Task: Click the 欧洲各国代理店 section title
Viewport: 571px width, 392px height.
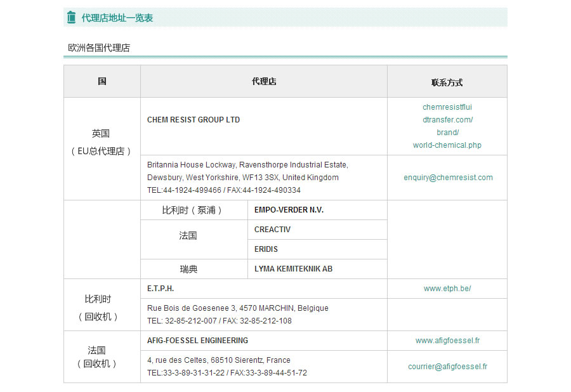Action: [99, 48]
